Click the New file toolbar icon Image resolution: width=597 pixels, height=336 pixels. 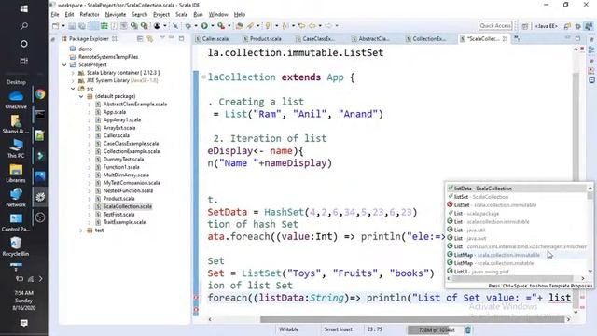point(56,26)
